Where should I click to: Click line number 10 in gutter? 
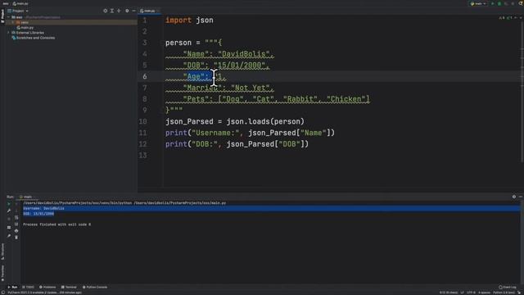pyautogui.click(x=142, y=121)
